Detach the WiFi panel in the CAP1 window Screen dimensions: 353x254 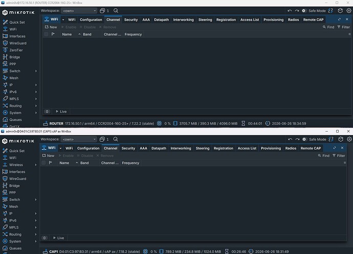tap(334, 148)
